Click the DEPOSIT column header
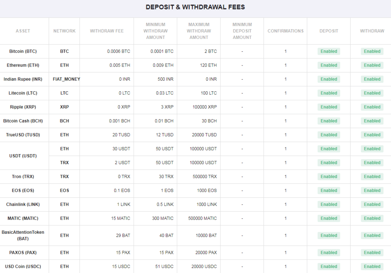Screen dimensions: 391x273 pos(329,31)
